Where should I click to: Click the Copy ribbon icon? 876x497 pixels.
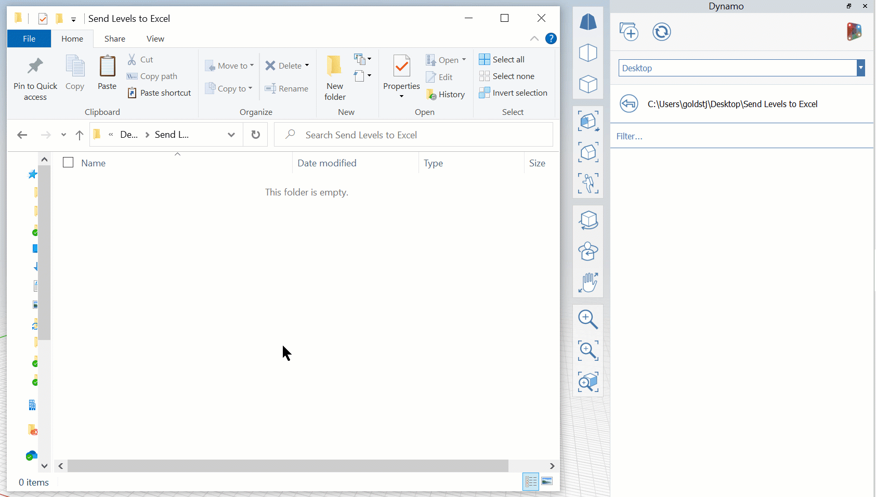point(75,67)
